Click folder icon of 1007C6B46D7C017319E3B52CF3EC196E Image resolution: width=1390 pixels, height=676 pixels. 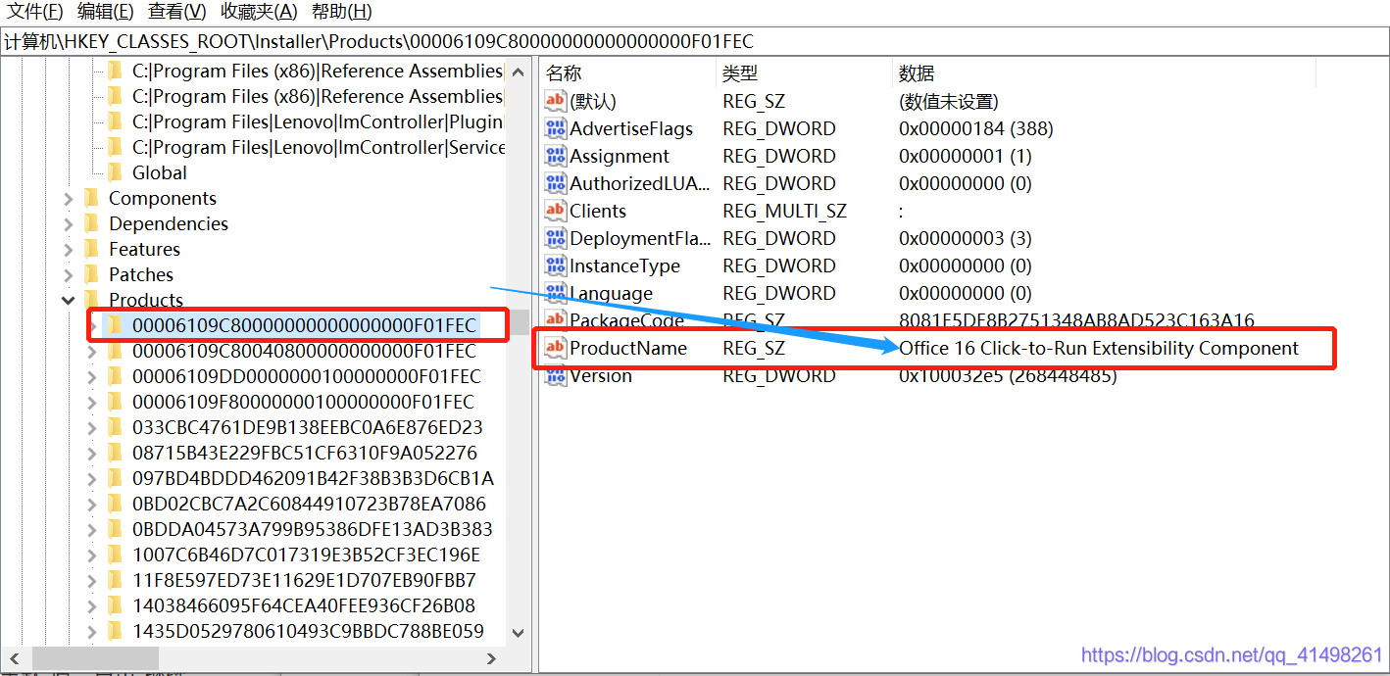(116, 555)
